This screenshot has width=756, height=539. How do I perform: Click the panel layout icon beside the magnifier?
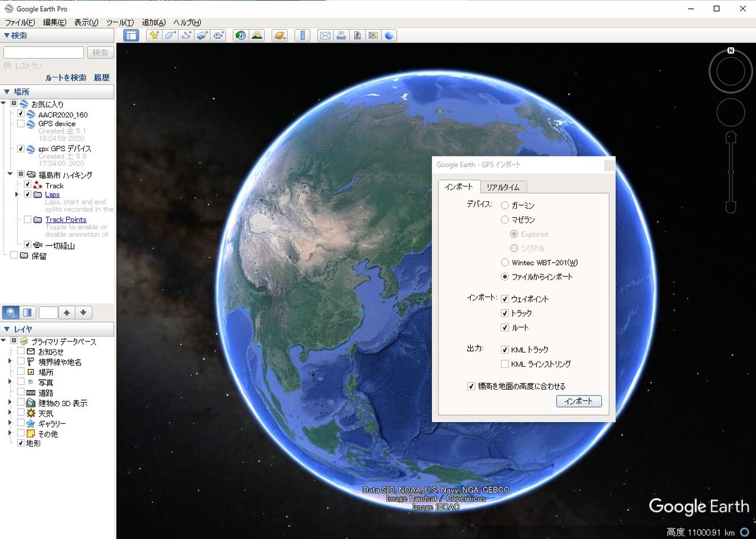pyautogui.click(x=27, y=312)
